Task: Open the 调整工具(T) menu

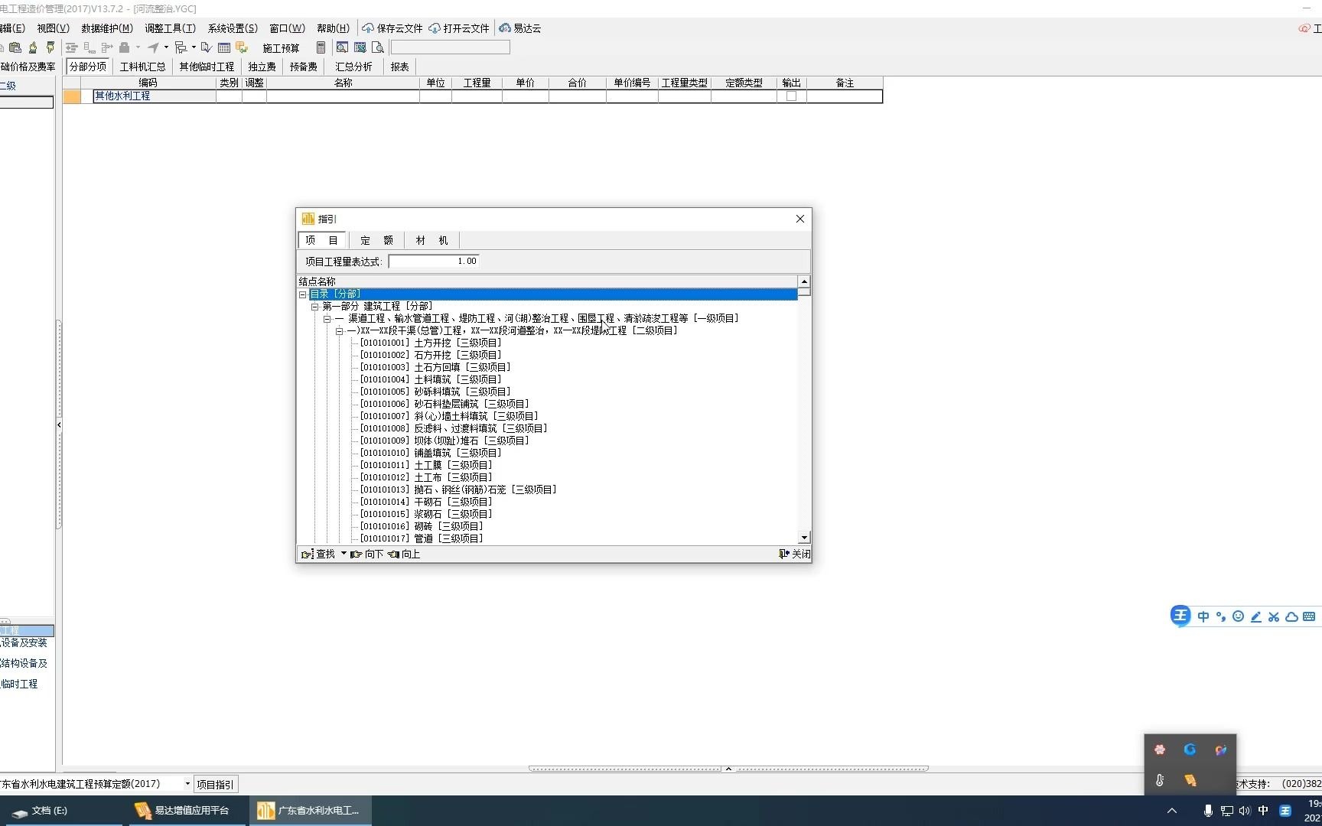Action: pyautogui.click(x=170, y=28)
